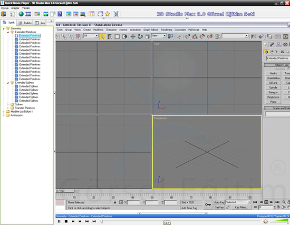
Task: Toggle the Auto Key button
Action: pos(219,202)
